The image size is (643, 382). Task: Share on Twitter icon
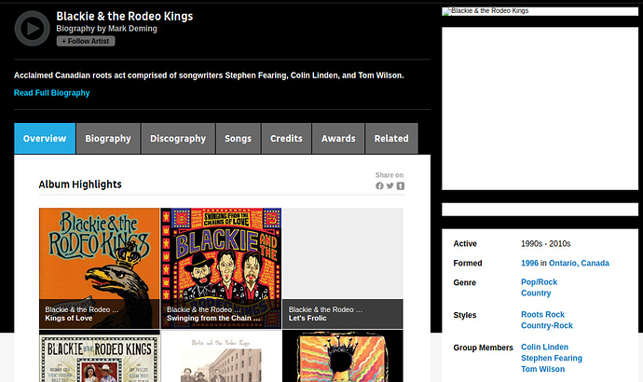pos(390,186)
